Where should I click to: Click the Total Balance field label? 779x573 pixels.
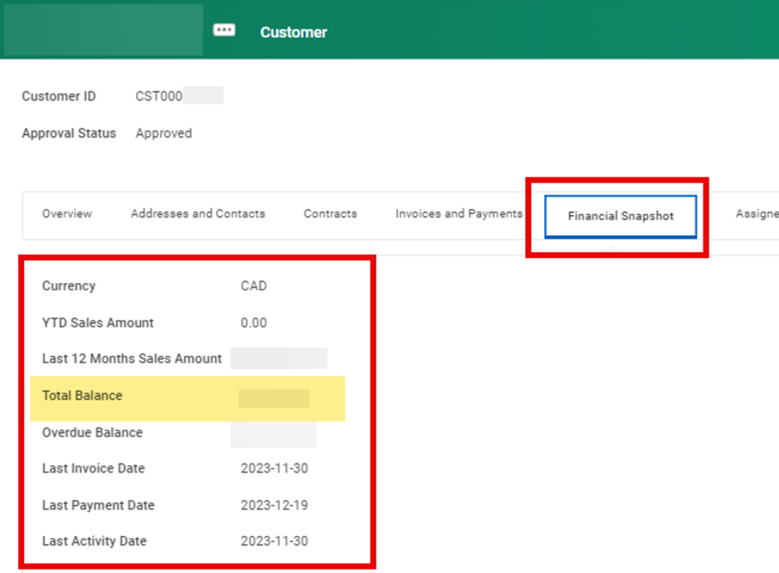click(x=81, y=396)
